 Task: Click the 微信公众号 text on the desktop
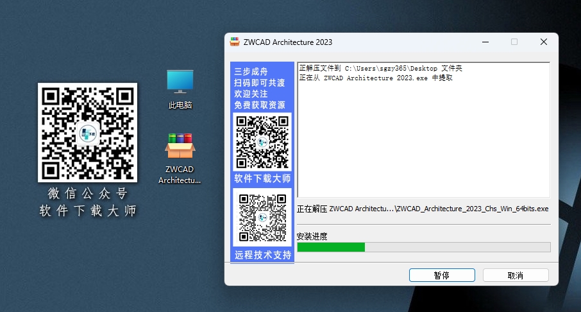[x=87, y=193]
